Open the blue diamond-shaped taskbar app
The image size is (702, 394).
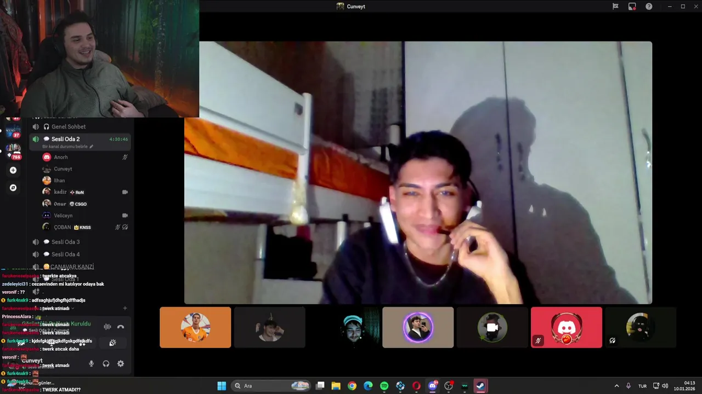(400, 386)
